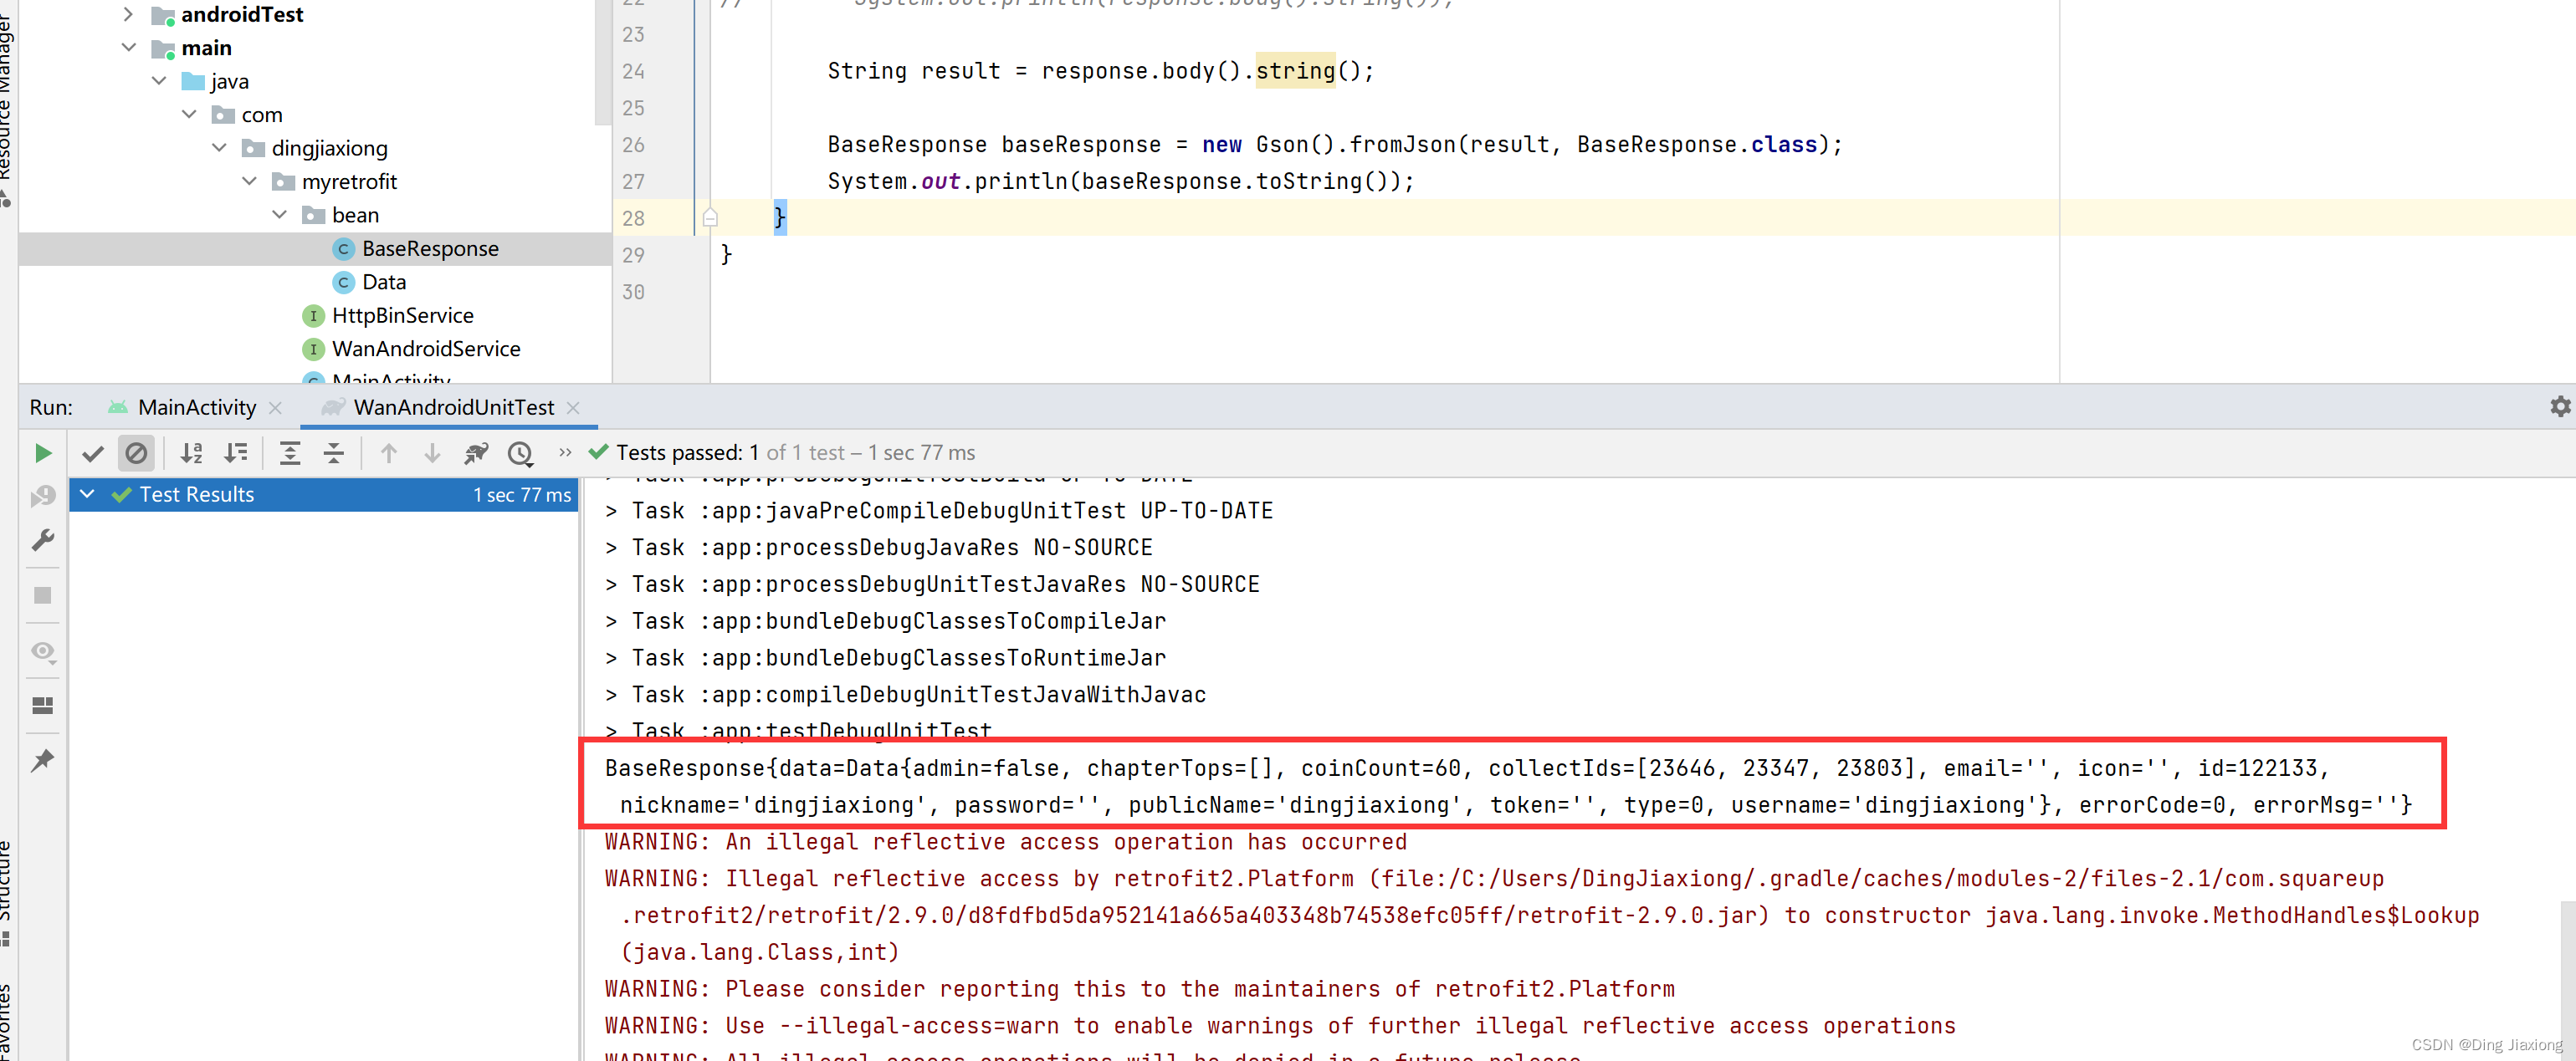Viewport: 2576px width, 1061px height.
Task: Collapse the java folder
Action: click(159, 80)
